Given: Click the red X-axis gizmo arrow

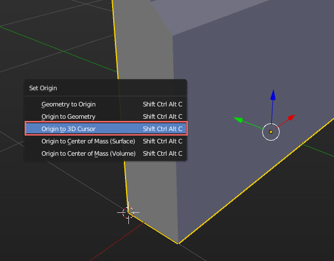Looking at the screenshot, I should pyautogui.click(x=291, y=117).
